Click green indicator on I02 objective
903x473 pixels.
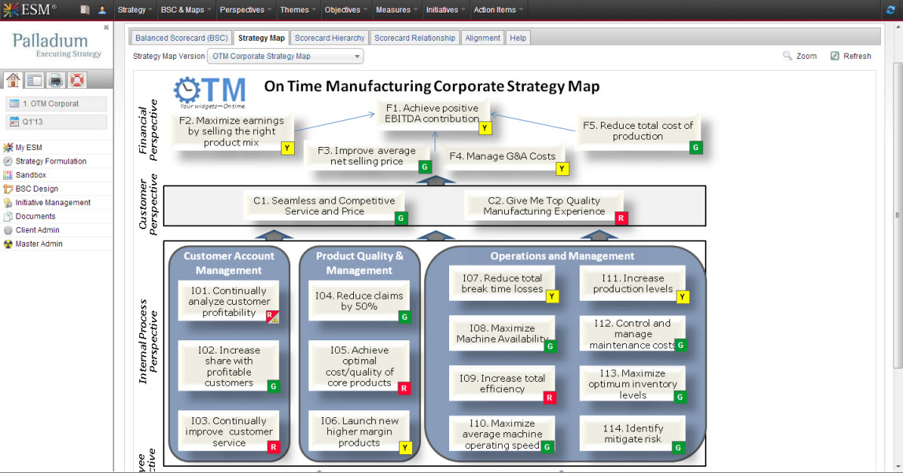[274, 387]
